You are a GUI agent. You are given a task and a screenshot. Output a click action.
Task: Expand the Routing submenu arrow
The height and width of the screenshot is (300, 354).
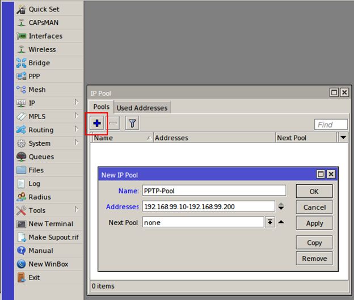click(x=77, y=129)
